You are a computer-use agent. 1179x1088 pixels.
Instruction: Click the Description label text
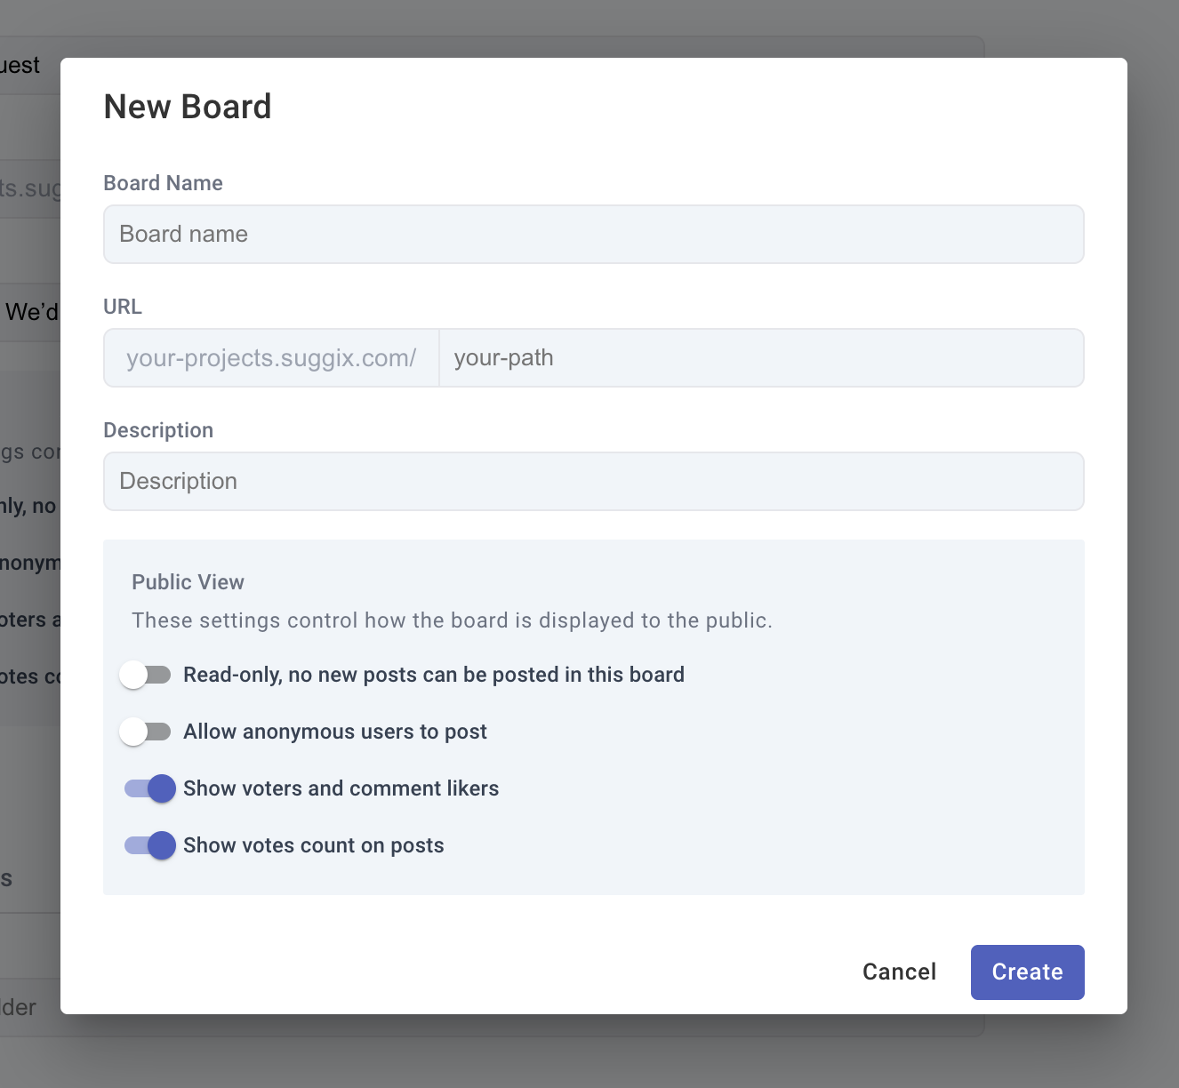(x=158, y=429)
